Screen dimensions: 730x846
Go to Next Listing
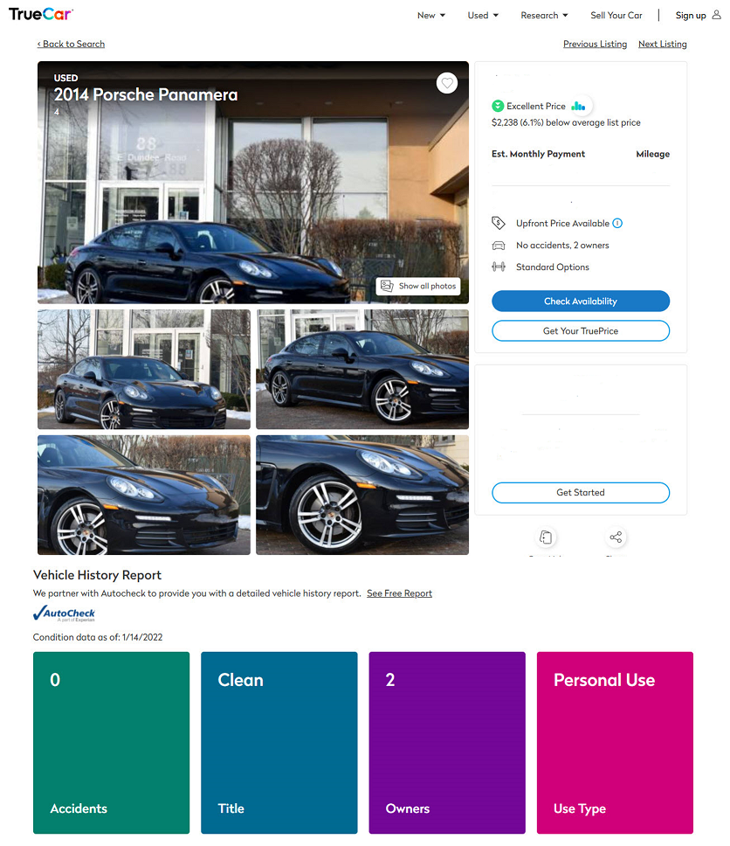tap(662, 45)
